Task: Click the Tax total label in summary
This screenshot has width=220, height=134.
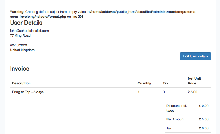Action: tap(169, 128)
